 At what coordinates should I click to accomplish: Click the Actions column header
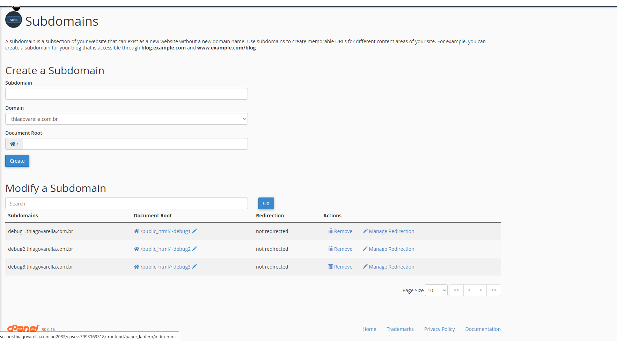coord(332,216)
